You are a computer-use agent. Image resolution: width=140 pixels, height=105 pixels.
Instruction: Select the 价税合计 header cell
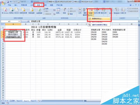(77, 30)
